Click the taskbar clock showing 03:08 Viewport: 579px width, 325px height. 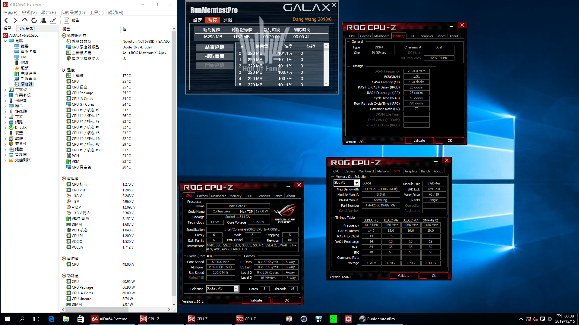coord(565,319)
